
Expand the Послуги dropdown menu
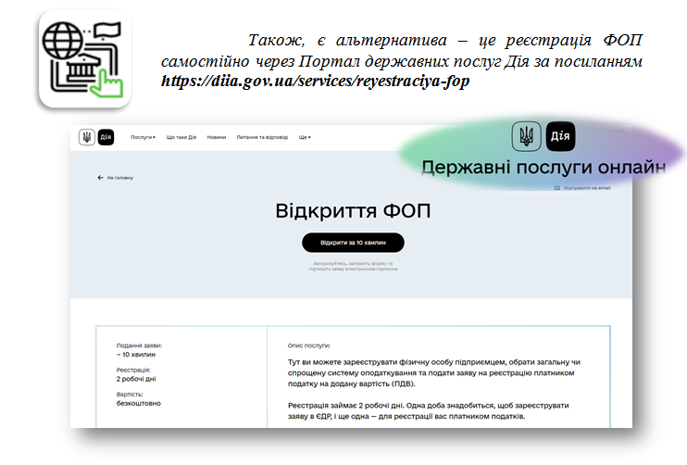tap(143, 137)
